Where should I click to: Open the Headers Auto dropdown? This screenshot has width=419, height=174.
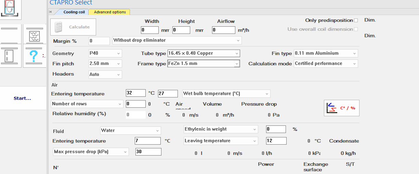(105, 74)
